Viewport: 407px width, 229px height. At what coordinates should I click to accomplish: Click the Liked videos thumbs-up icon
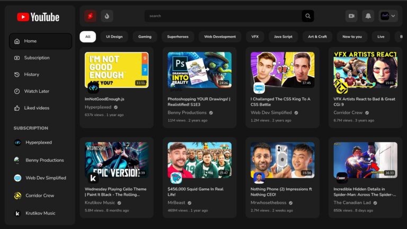pyautogui.click(x=17, y=108)
